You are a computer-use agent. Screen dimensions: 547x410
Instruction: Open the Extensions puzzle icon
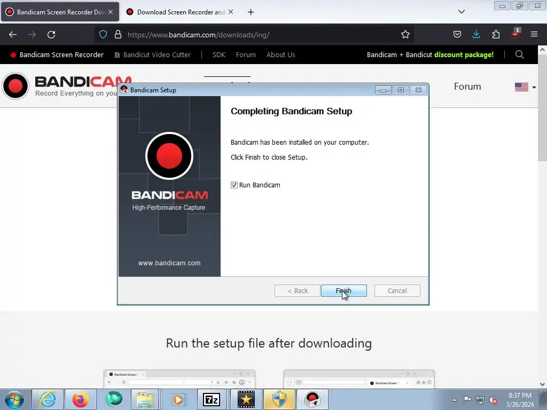496,35
